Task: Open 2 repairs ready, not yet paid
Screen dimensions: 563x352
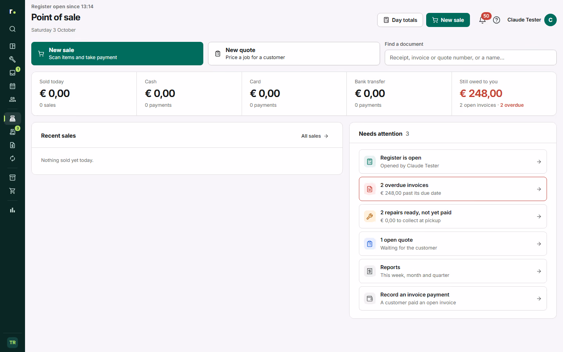Action: 453,216
